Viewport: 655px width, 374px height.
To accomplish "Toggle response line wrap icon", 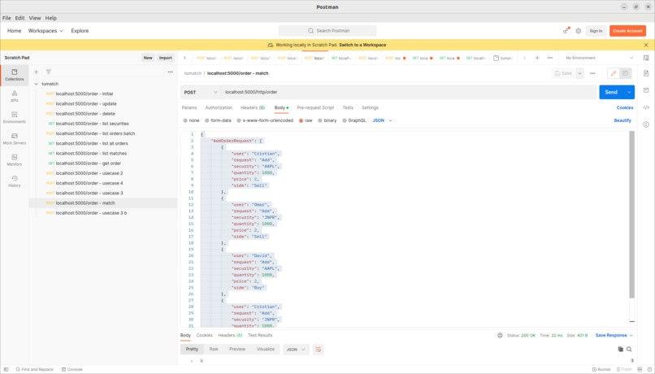I will click(318, 350).
